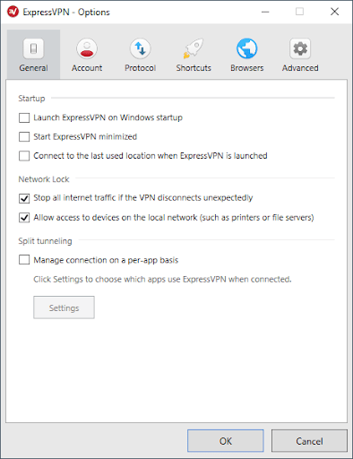Click the split tunneling Settings button
The image size is (353, 459).
click(x=64, y=307)
